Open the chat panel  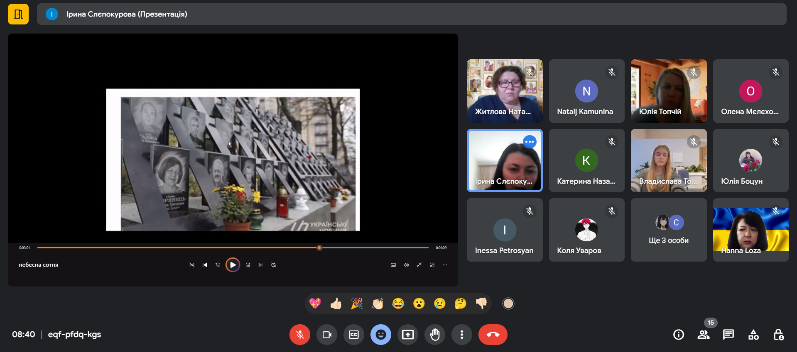click(x=728, y=335)
